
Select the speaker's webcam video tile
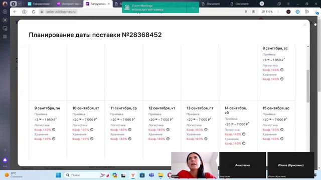[195, 165]
